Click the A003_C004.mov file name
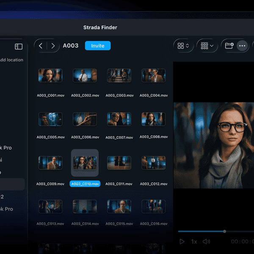Screen dimensions: 254x254 coord(154,95)
